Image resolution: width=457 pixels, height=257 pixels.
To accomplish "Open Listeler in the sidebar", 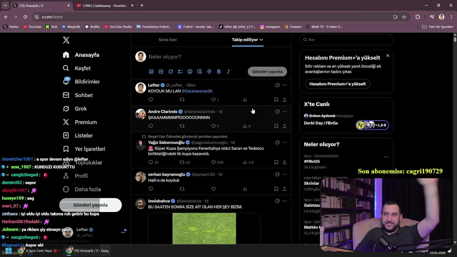I will (x=78, y=136).
